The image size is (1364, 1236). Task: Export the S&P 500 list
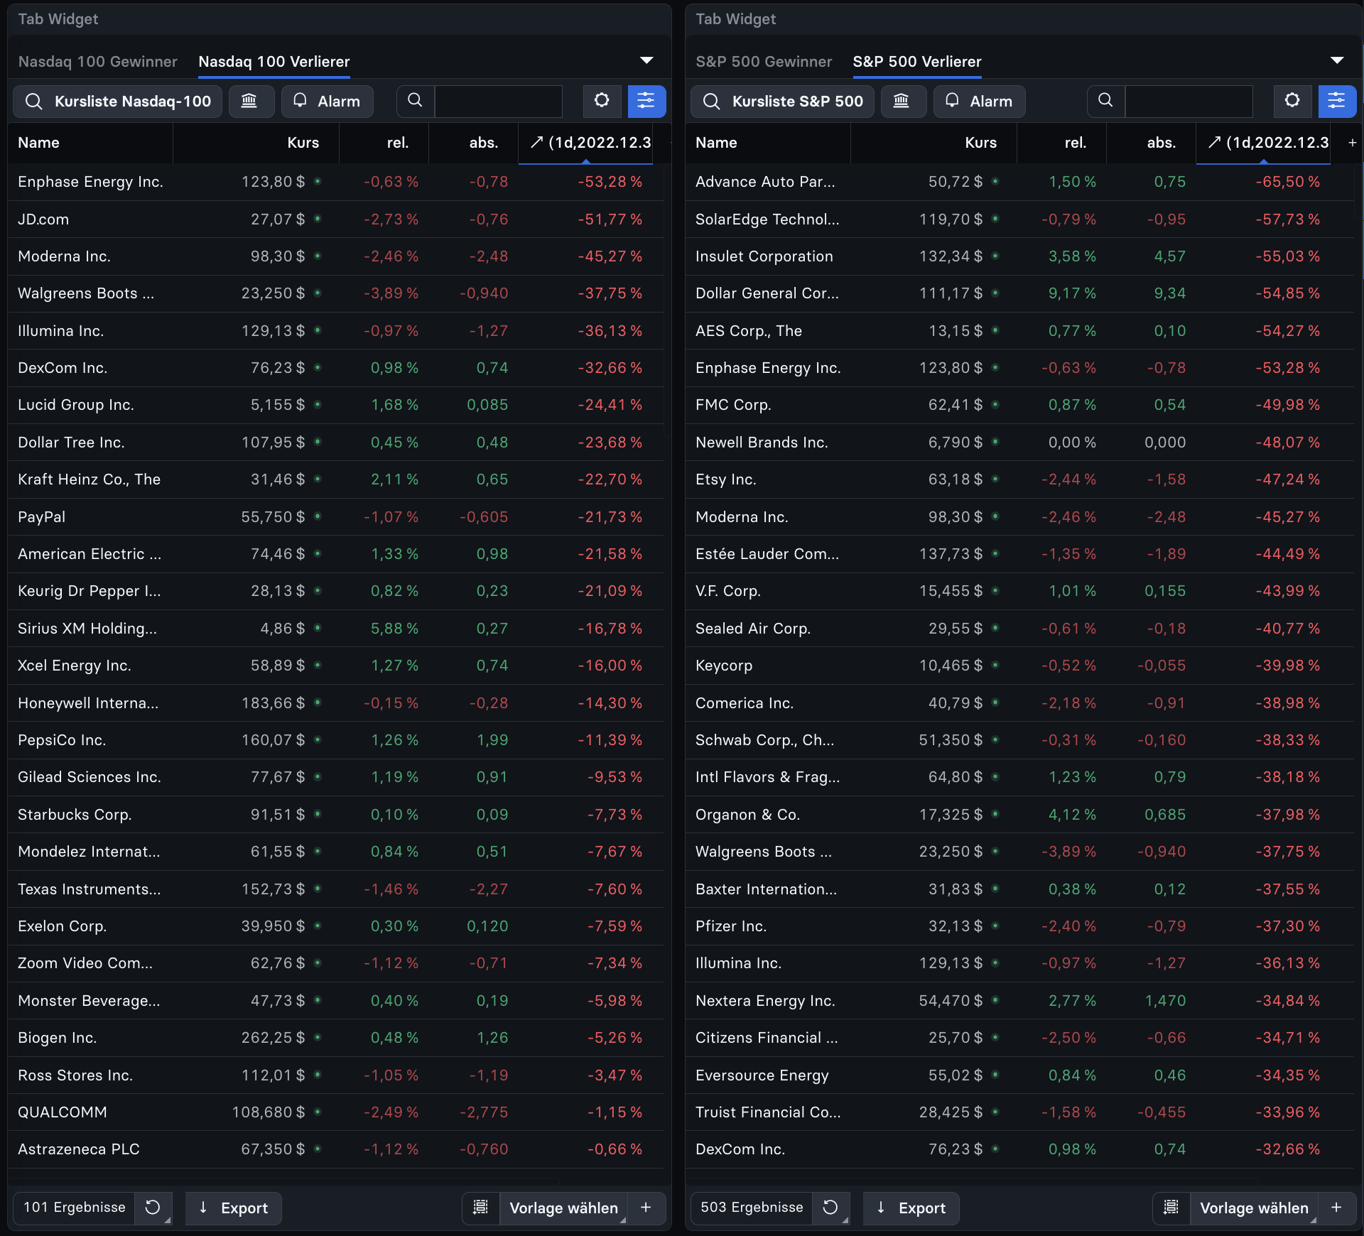click(x=911, y=1208)
